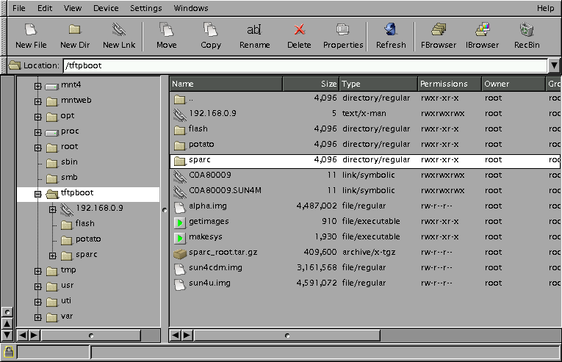This screenshot has width=562, height=362.
Task: Click the Copy toolbar icon
Action: (x=211, y=35)
